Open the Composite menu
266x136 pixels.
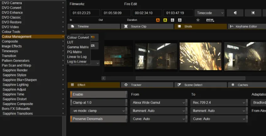coord(33,41)
